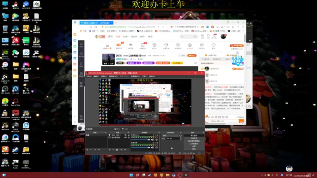The image size is (317, 178).
Task: Mute the second audio mixer channel
Action: pyautogui.click(x=153, y=148)
